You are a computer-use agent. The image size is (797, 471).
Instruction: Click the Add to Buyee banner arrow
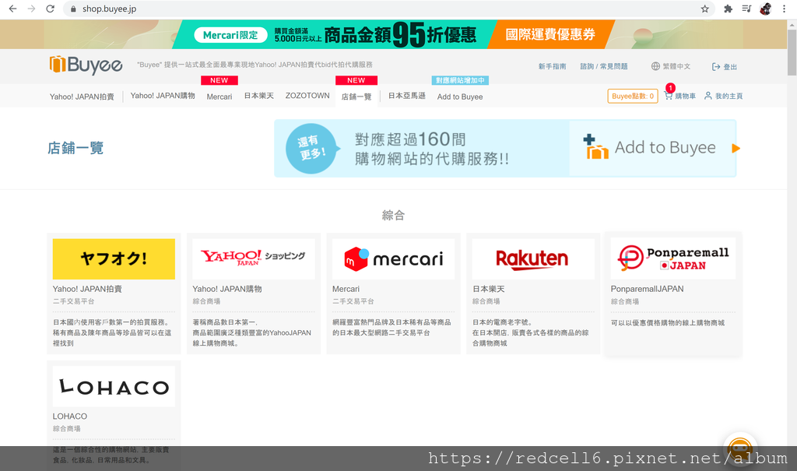[736, 149]
